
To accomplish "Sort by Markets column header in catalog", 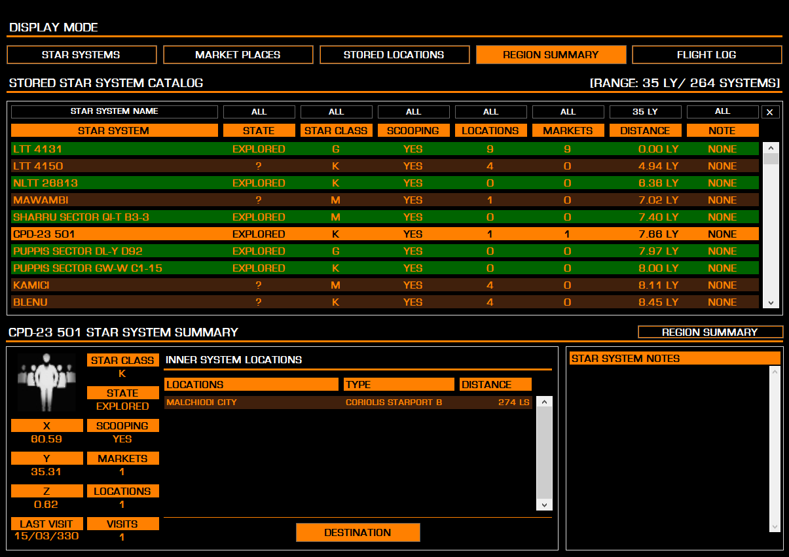I will [x=568, y=130].
